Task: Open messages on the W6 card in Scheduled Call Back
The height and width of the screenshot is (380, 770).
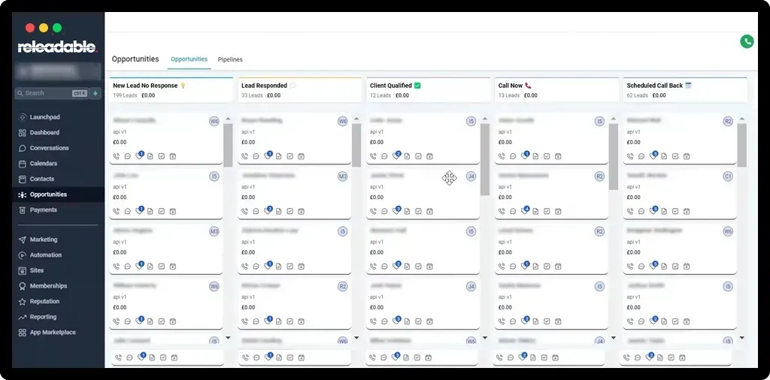Action: point(641,267)
